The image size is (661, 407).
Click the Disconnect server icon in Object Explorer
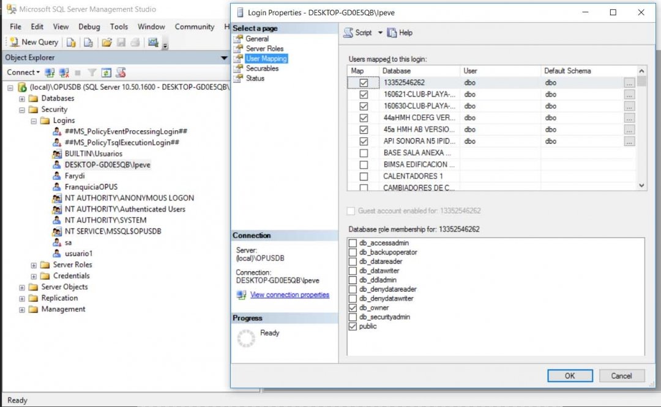64,73
